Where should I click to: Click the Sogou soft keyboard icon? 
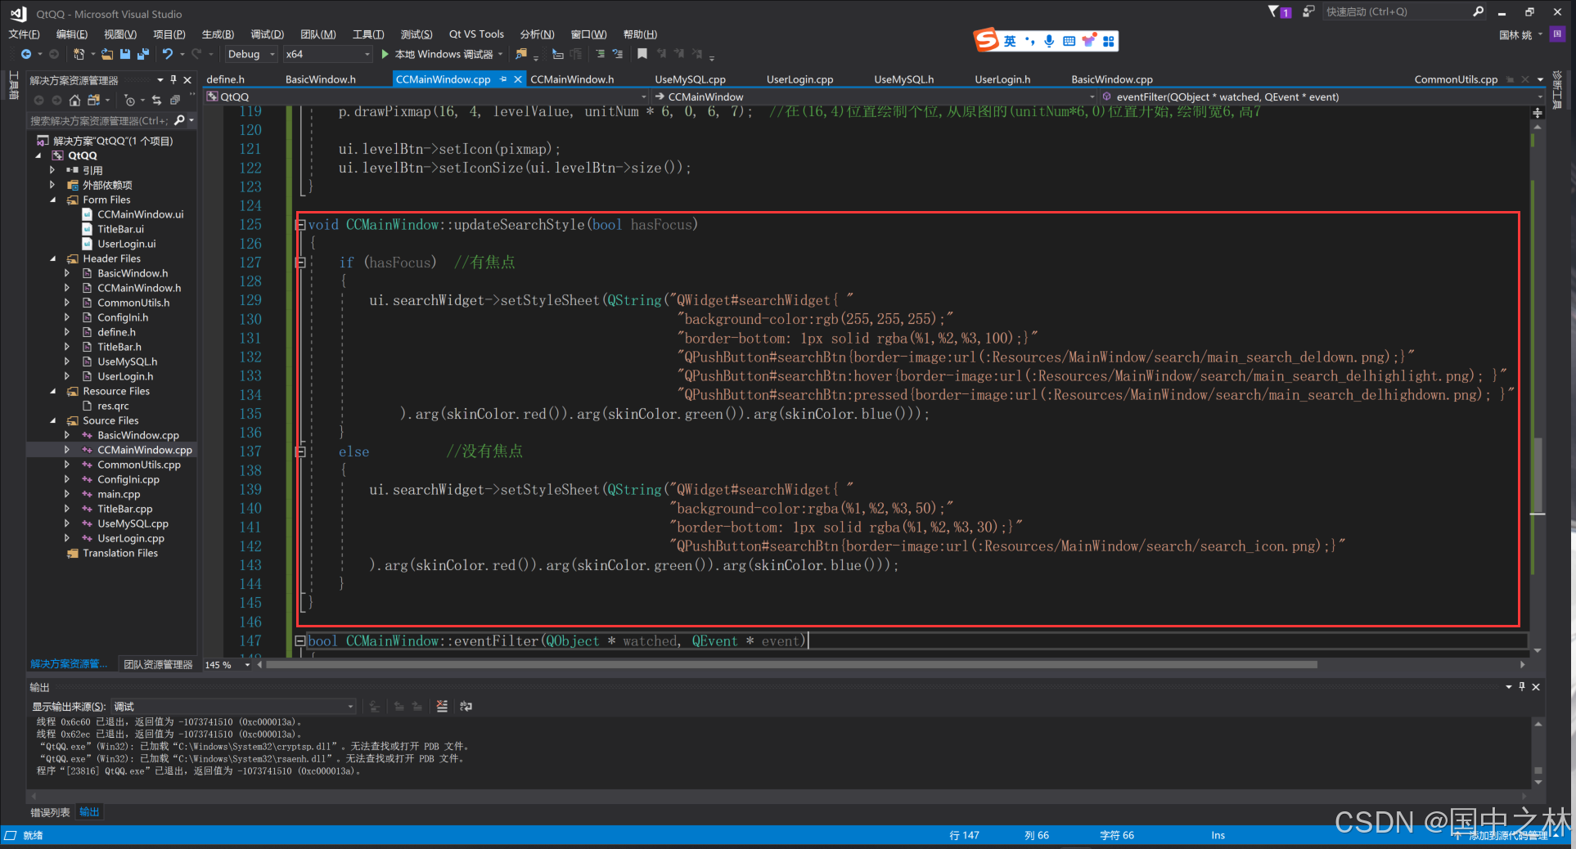click(1069, 41)
